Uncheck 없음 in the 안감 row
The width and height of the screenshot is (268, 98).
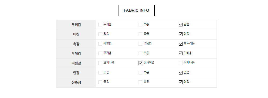tap(180, 73)
